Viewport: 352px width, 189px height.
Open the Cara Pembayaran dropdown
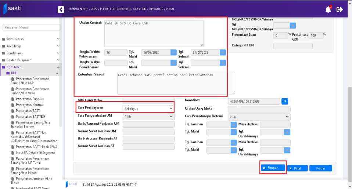pos(148,109)
